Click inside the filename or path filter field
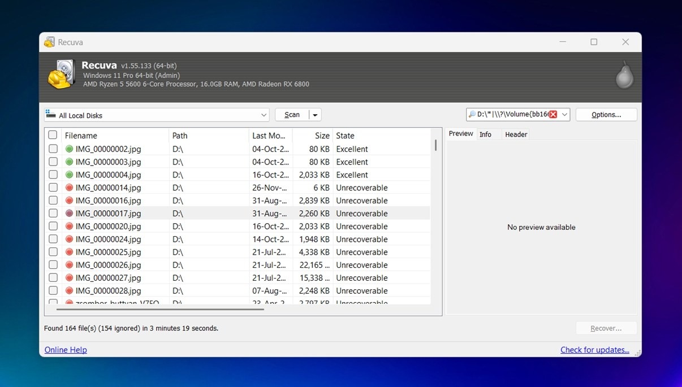 click(512, 115)
